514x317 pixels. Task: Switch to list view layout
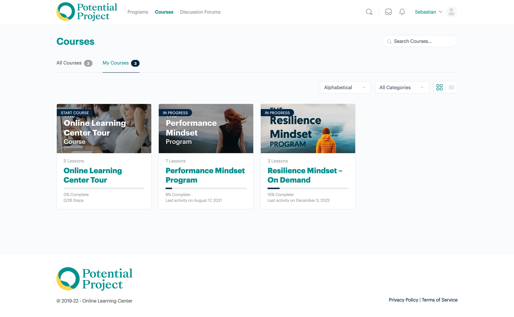pos(451,87)
